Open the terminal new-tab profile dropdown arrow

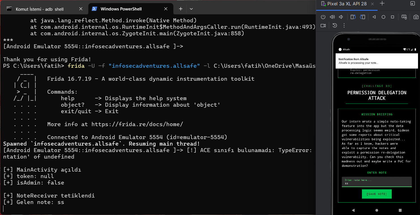[191, 9]
